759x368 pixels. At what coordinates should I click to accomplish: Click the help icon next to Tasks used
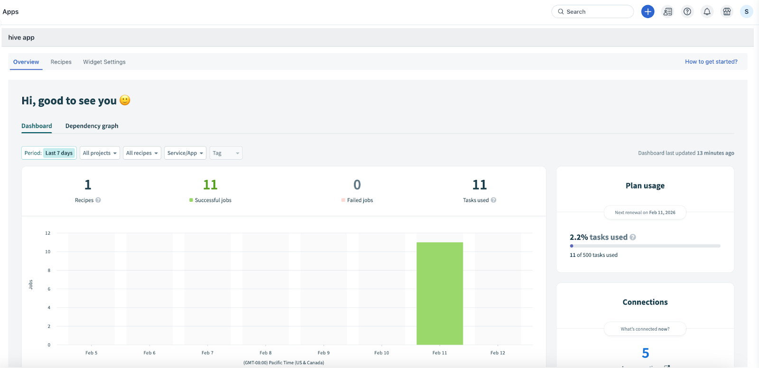[493, 200]
